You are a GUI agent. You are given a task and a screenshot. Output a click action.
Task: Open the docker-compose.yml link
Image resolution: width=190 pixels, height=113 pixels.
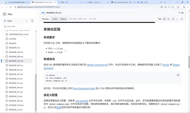click(x=98, y=65)
